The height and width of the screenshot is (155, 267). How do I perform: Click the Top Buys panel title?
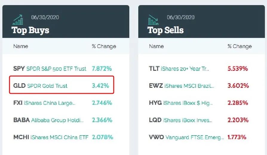point(30,30)
